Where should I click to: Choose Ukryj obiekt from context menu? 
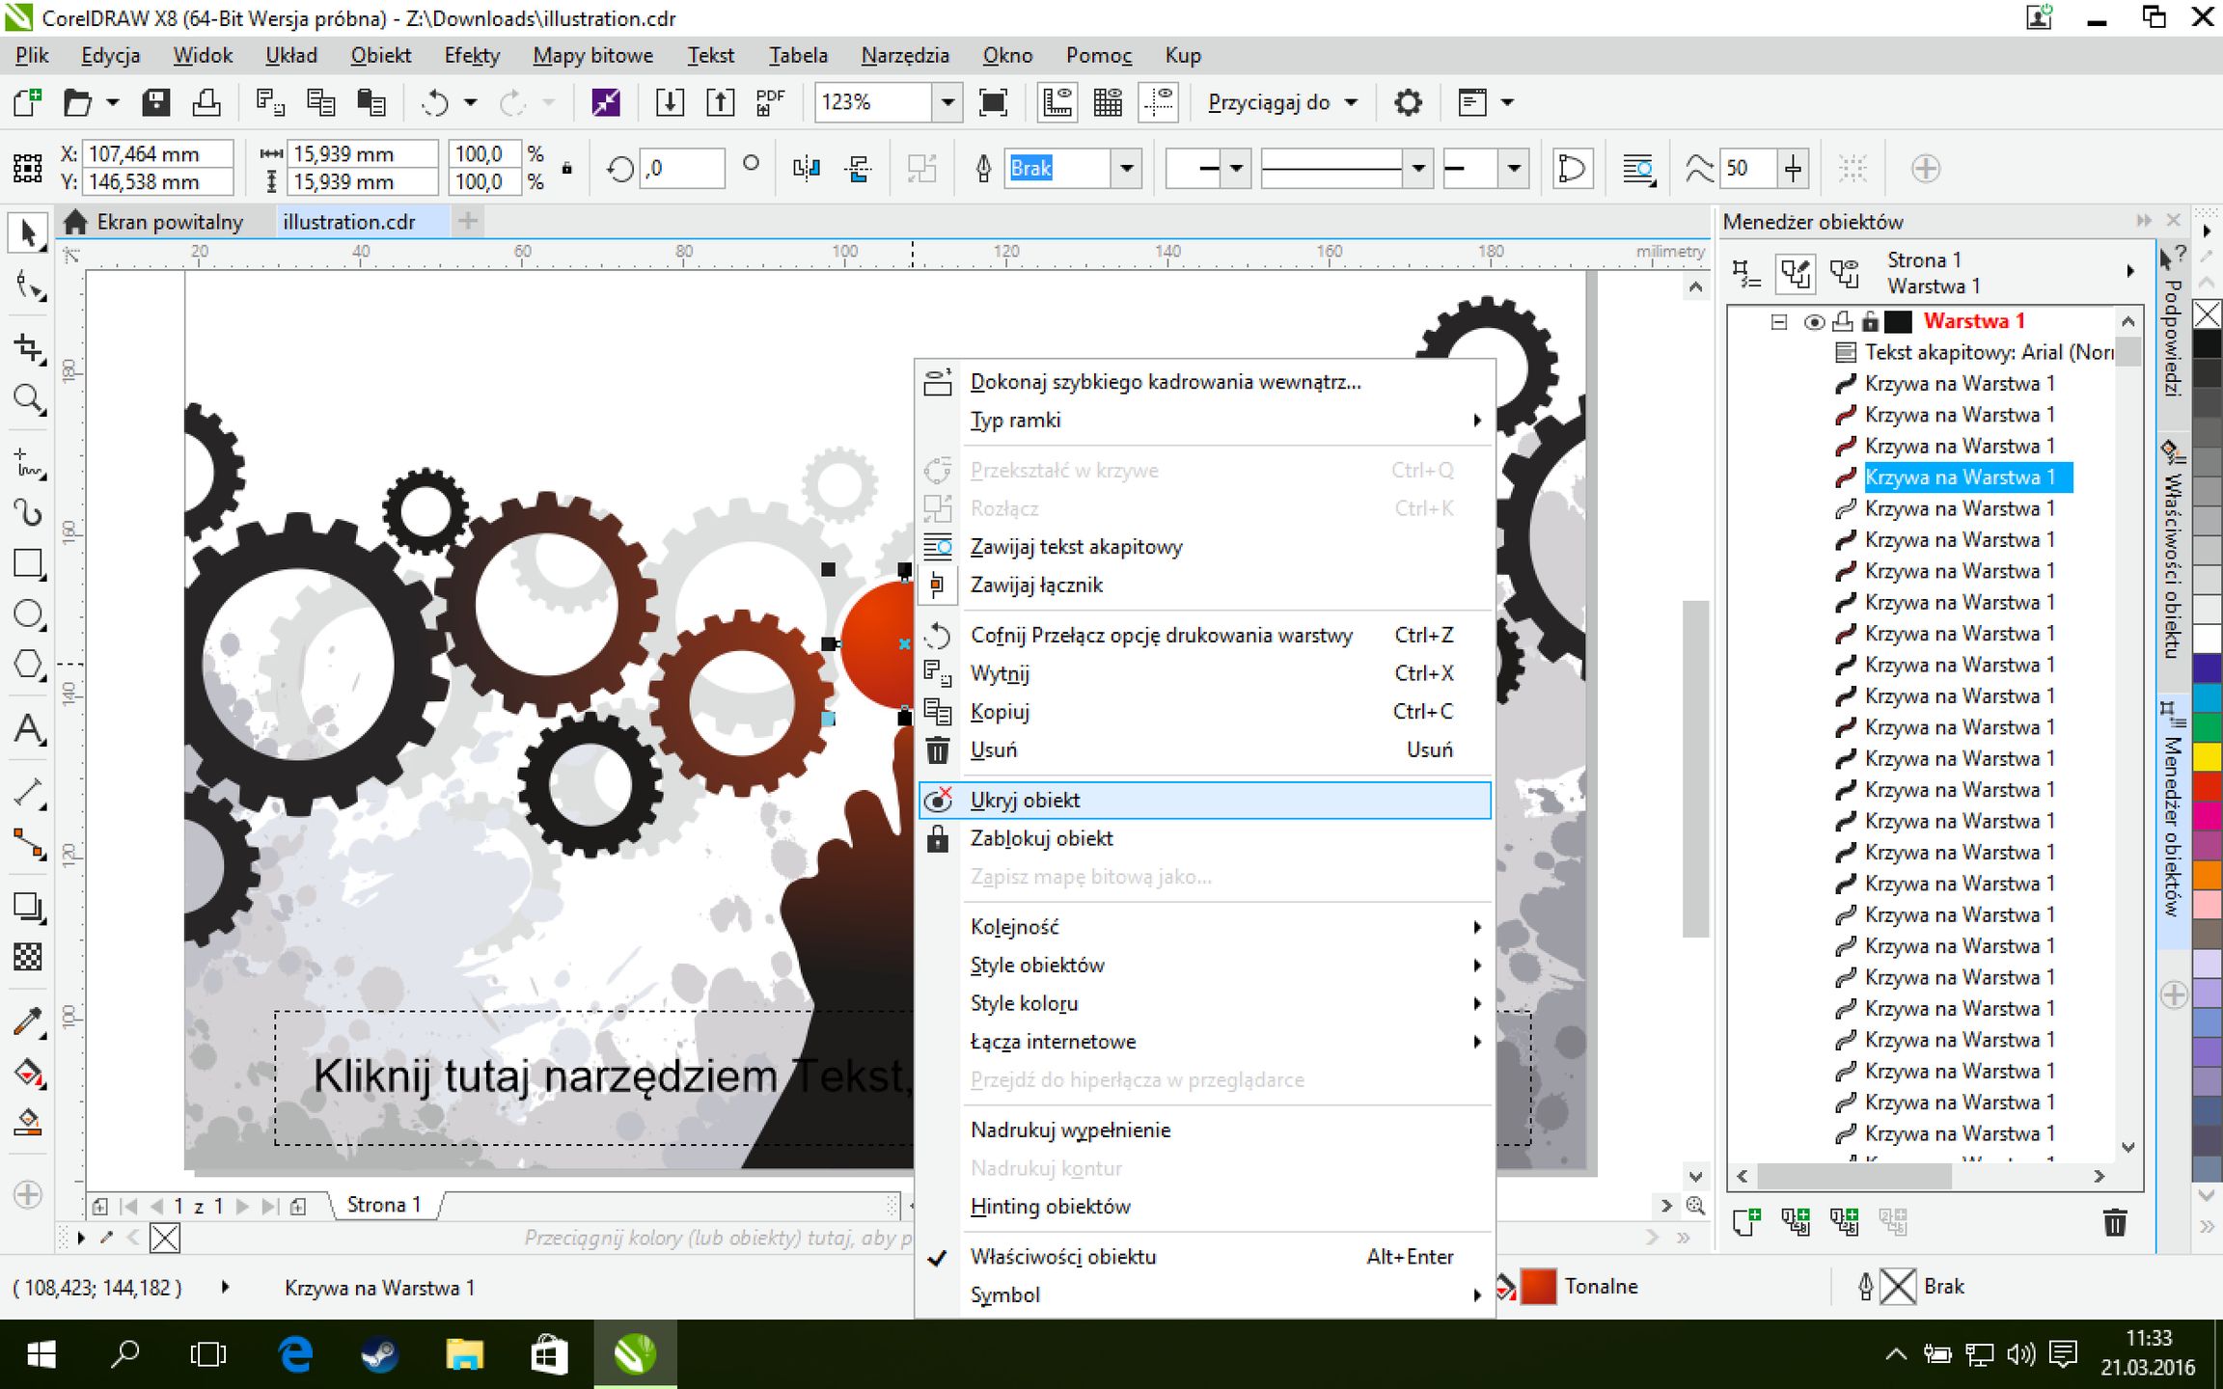tap(1025, 800)
